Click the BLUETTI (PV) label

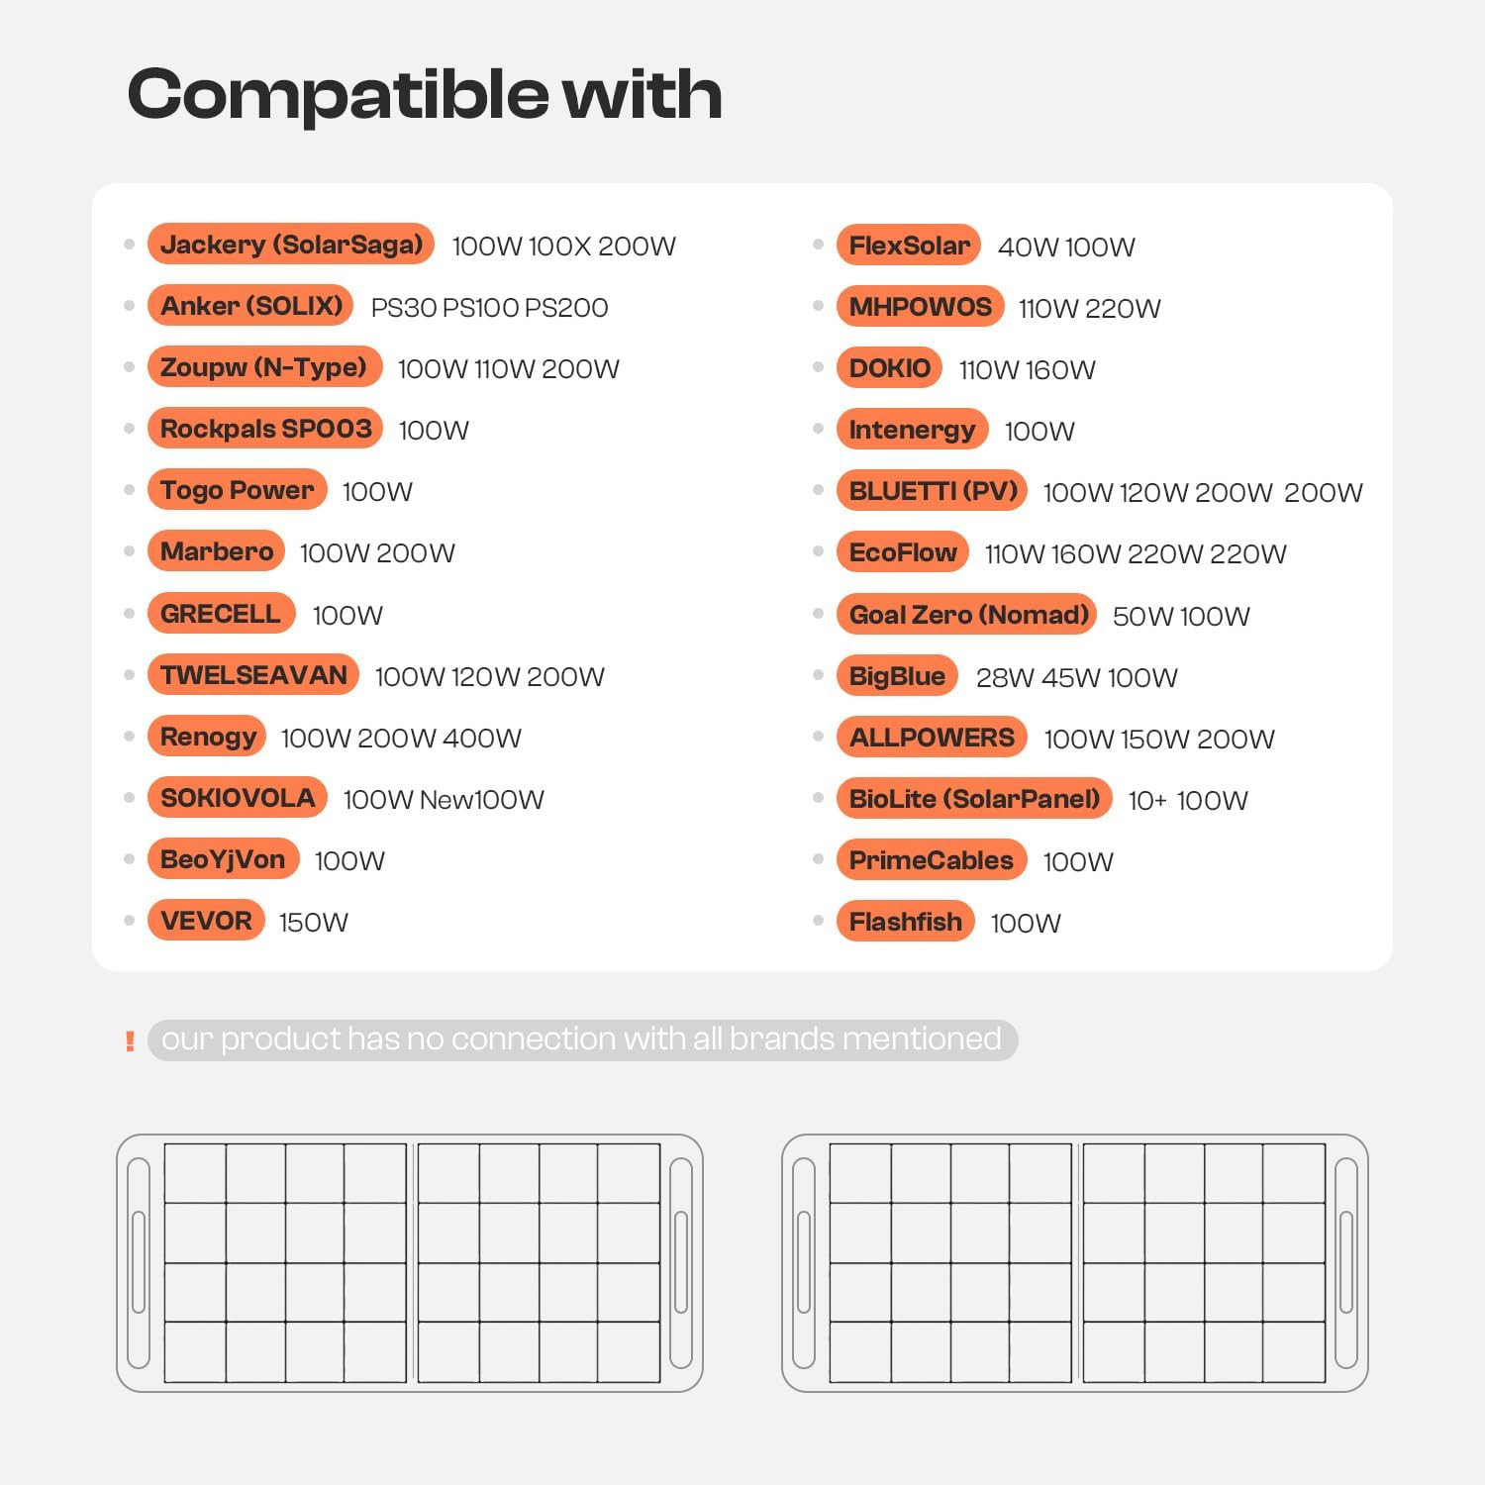[933, 491]
